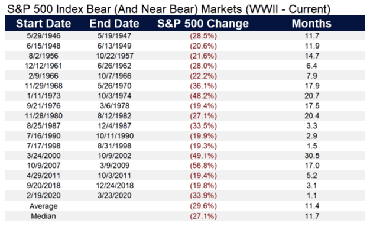Click the (56.8%) change value
This screenshot has width=370, height=226.
(203, 166)
